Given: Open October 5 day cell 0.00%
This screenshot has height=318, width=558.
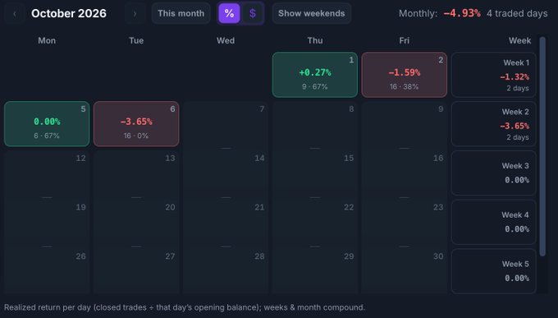Looking at the screenshot, I should point(47,124).
